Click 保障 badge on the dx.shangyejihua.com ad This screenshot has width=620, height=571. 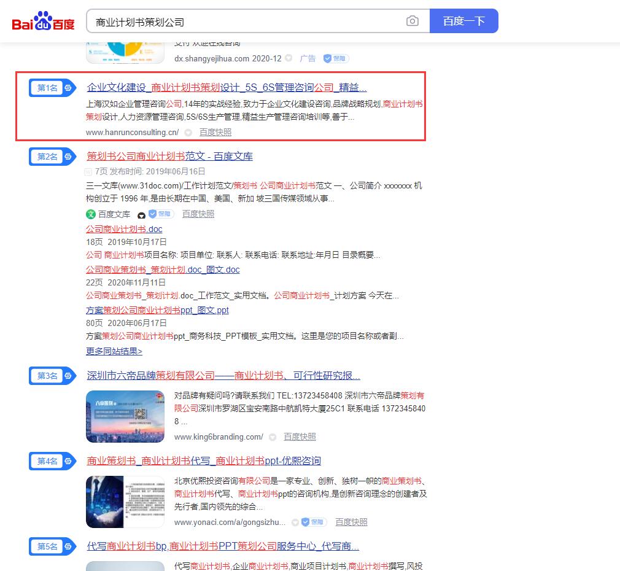[336, 59]
